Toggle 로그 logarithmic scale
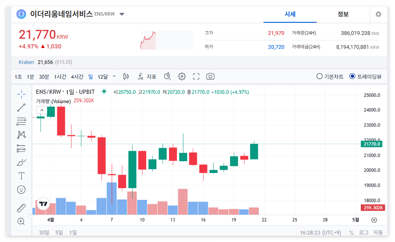 364,232
